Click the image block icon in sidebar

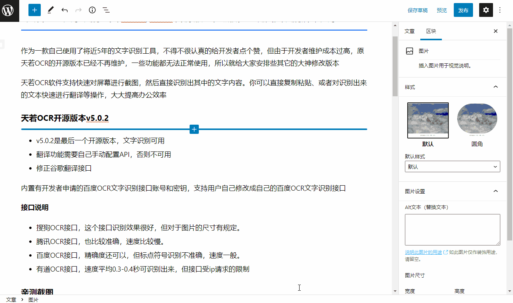point(410,51)
